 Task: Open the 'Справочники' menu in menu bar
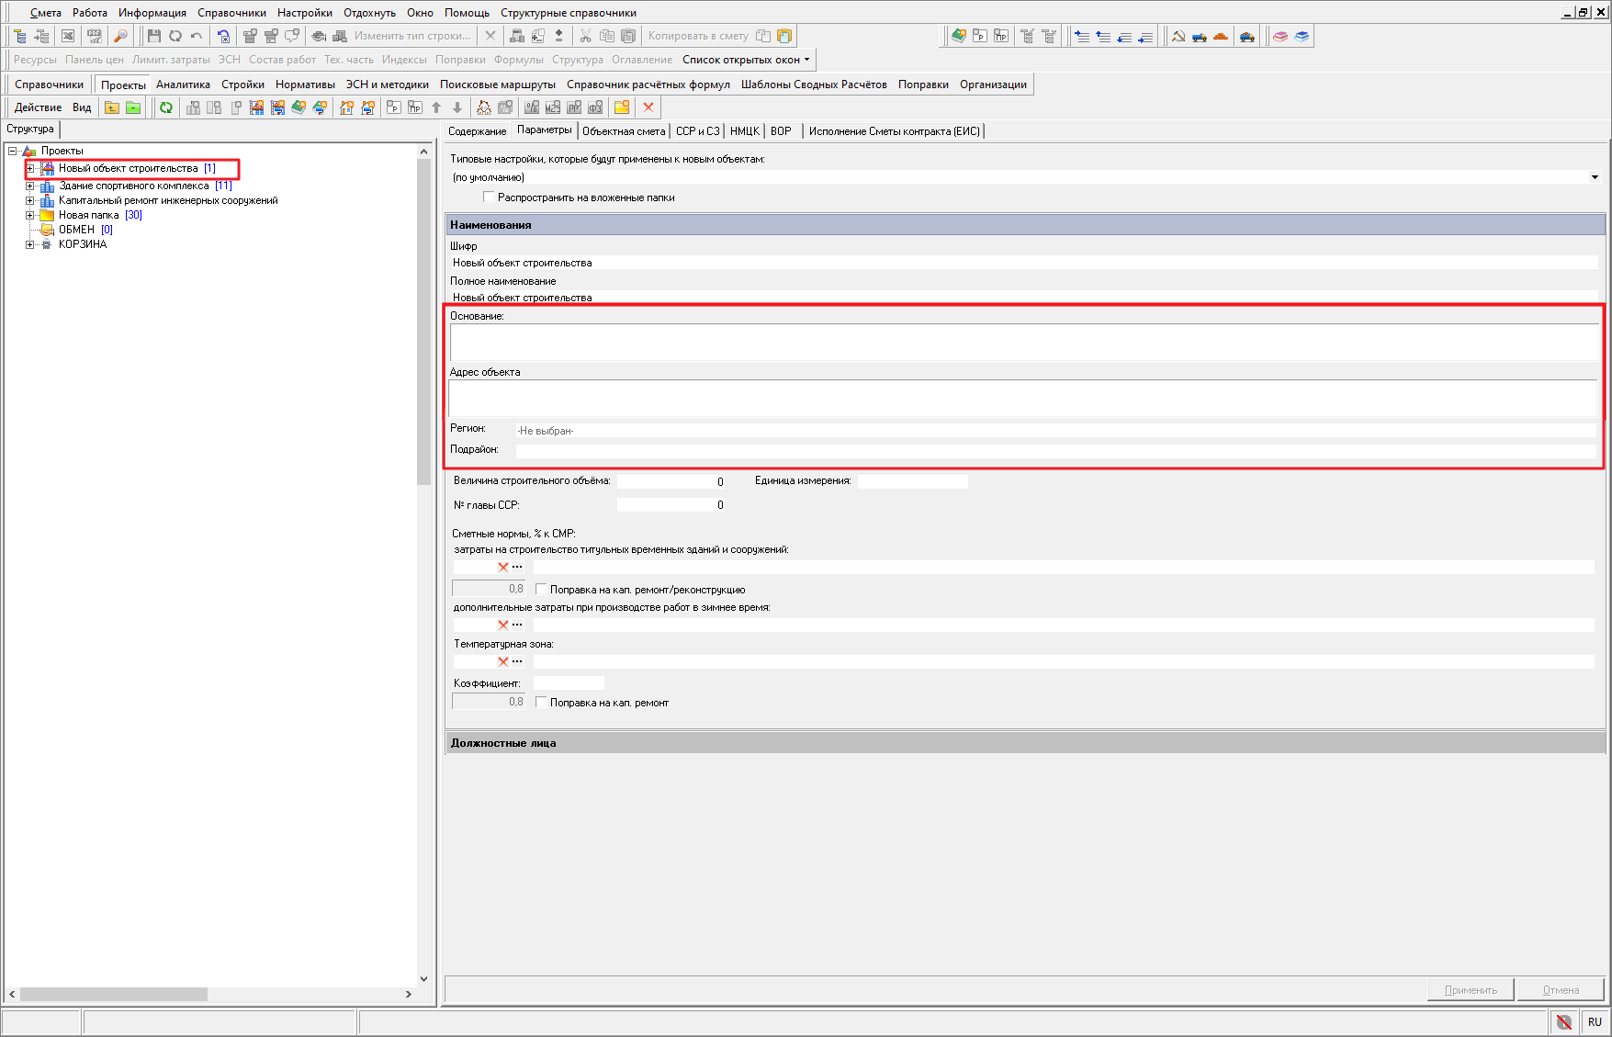coord(231,13)
